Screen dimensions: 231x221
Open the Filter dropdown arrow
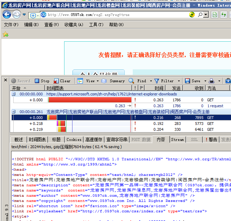[179, 81]
